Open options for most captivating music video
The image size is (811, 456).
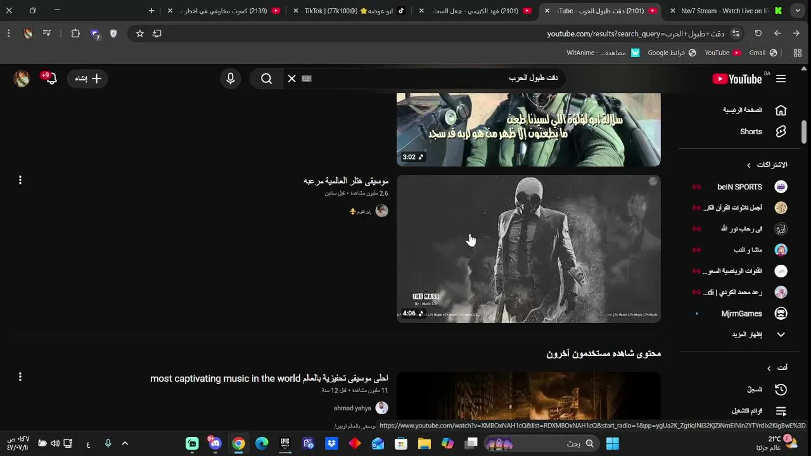click(x=20, y=377)
